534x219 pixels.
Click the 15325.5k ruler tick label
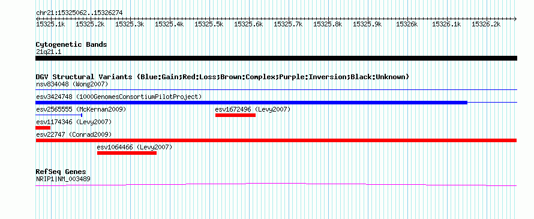point(209,24)
